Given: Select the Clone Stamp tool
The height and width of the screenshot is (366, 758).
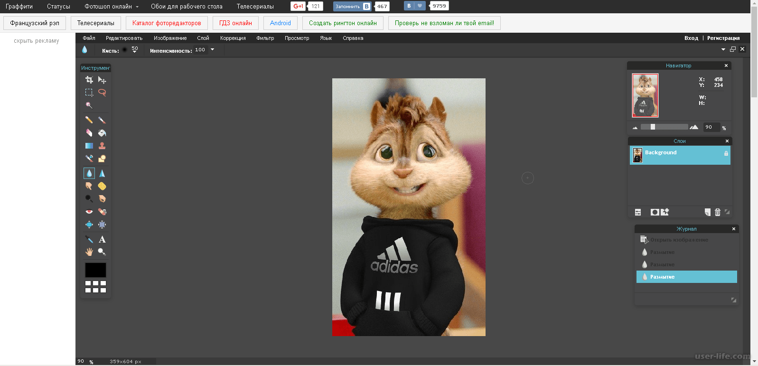Looking at the screenshot, I should point(102,146).
